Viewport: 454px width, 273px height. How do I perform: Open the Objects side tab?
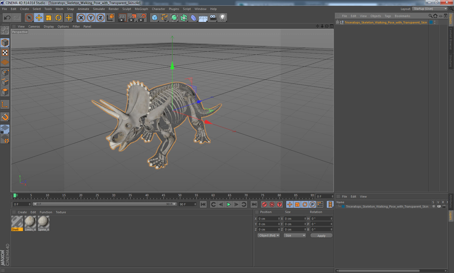click(451, 19)
